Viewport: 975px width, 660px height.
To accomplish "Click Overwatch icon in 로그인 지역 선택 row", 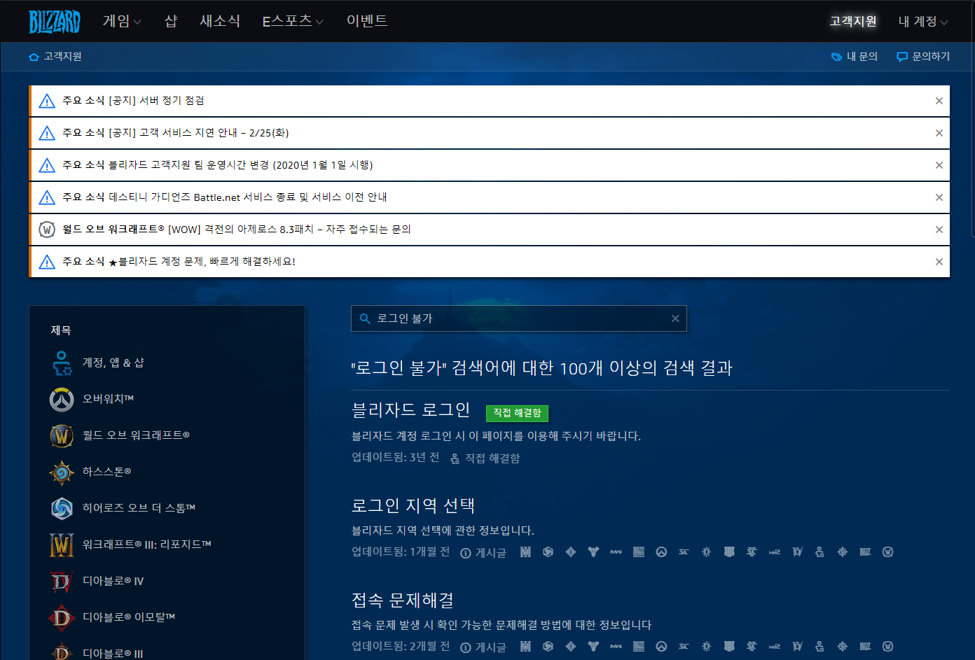I will click(x=661, y=552).
